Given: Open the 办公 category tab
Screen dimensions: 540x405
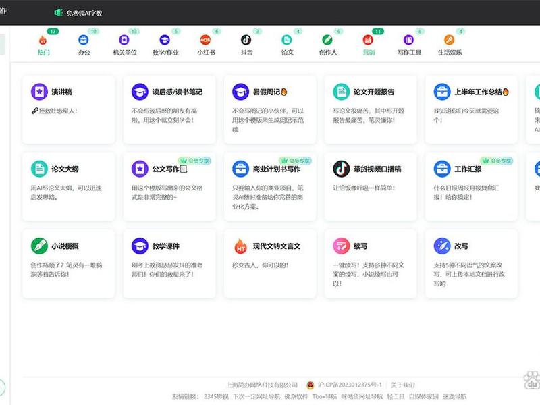Looking at the screenshot, I should [84, 45].
